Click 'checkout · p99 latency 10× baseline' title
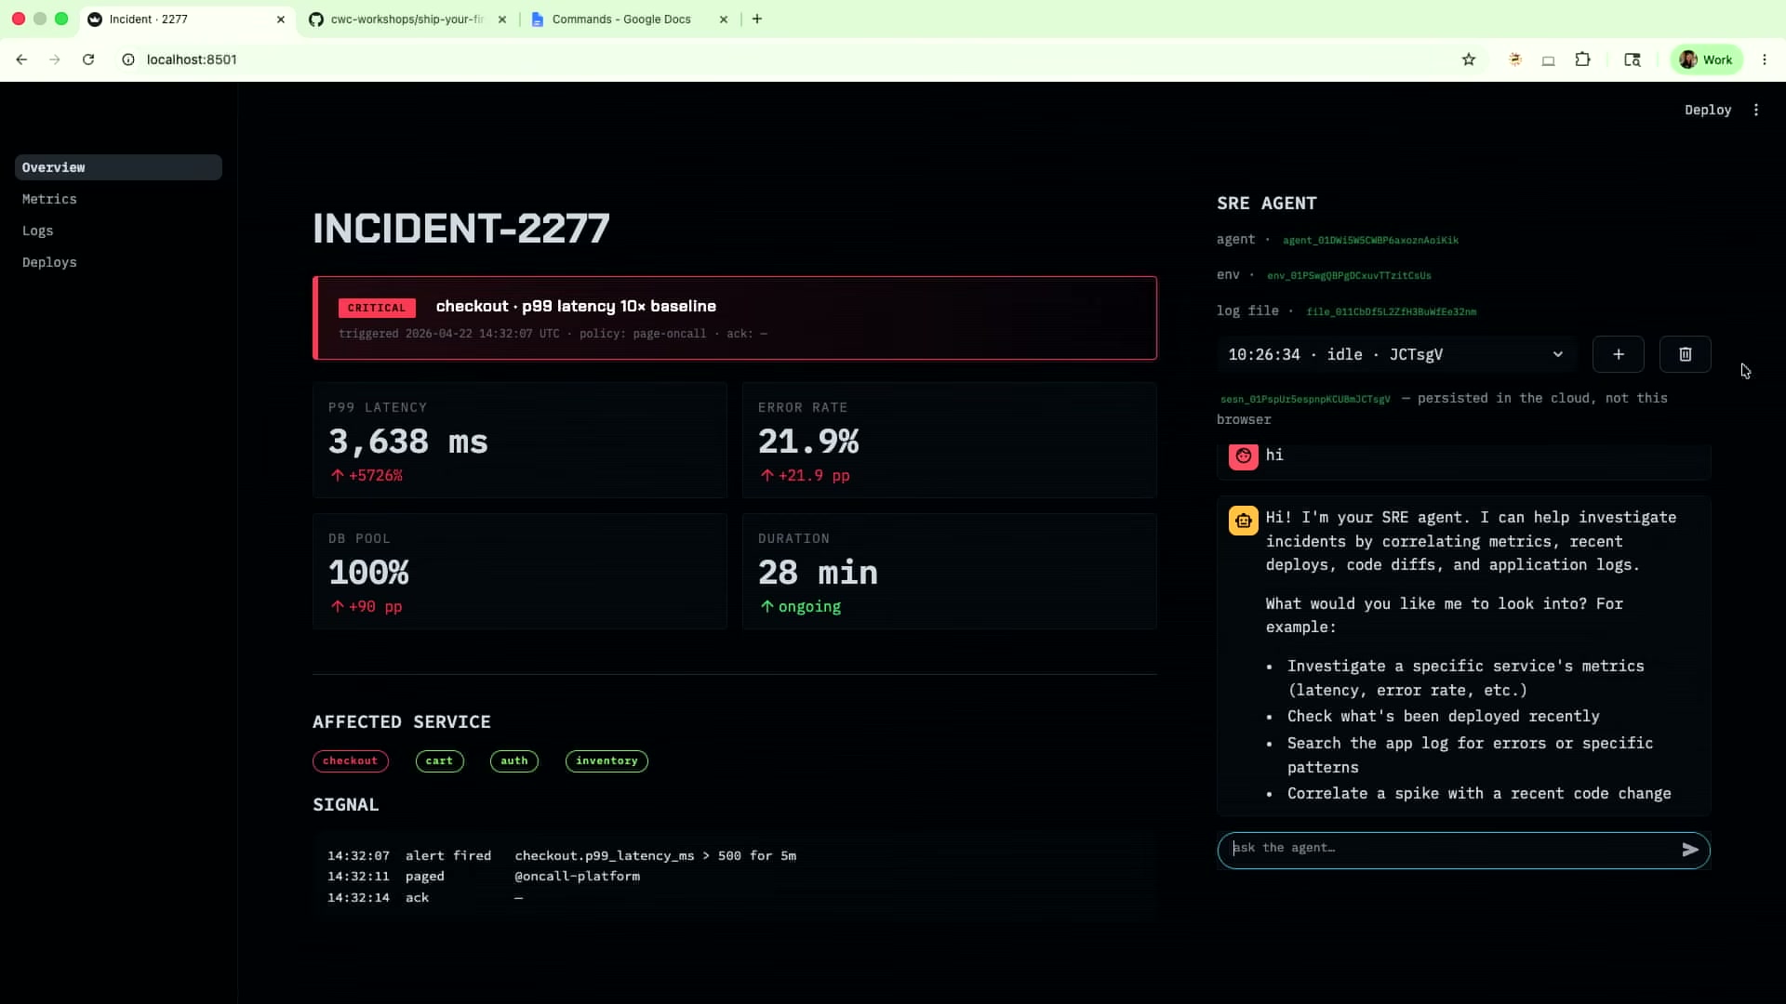 click(x=576, y=307)
